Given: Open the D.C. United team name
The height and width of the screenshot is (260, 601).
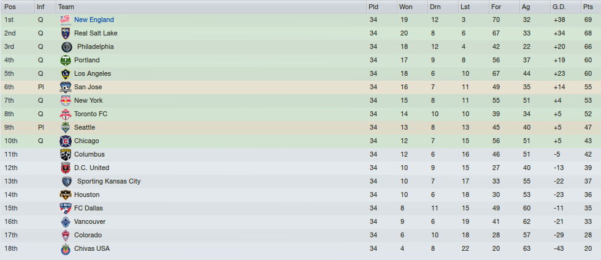Looking at the screenshot, I should tap(91, 168).
